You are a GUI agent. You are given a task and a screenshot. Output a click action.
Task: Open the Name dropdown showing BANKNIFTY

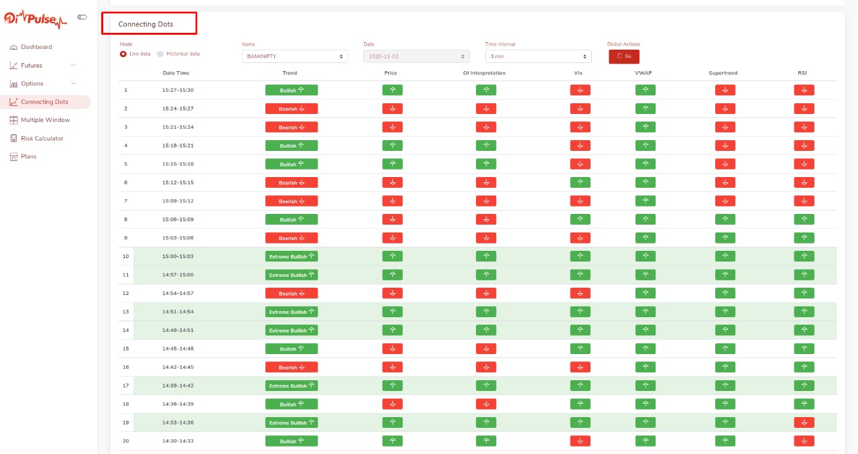point(295,56)
